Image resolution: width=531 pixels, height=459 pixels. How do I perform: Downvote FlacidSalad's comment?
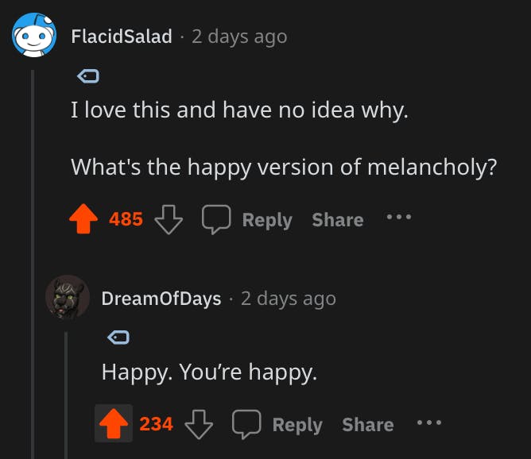tap(168, 220)
